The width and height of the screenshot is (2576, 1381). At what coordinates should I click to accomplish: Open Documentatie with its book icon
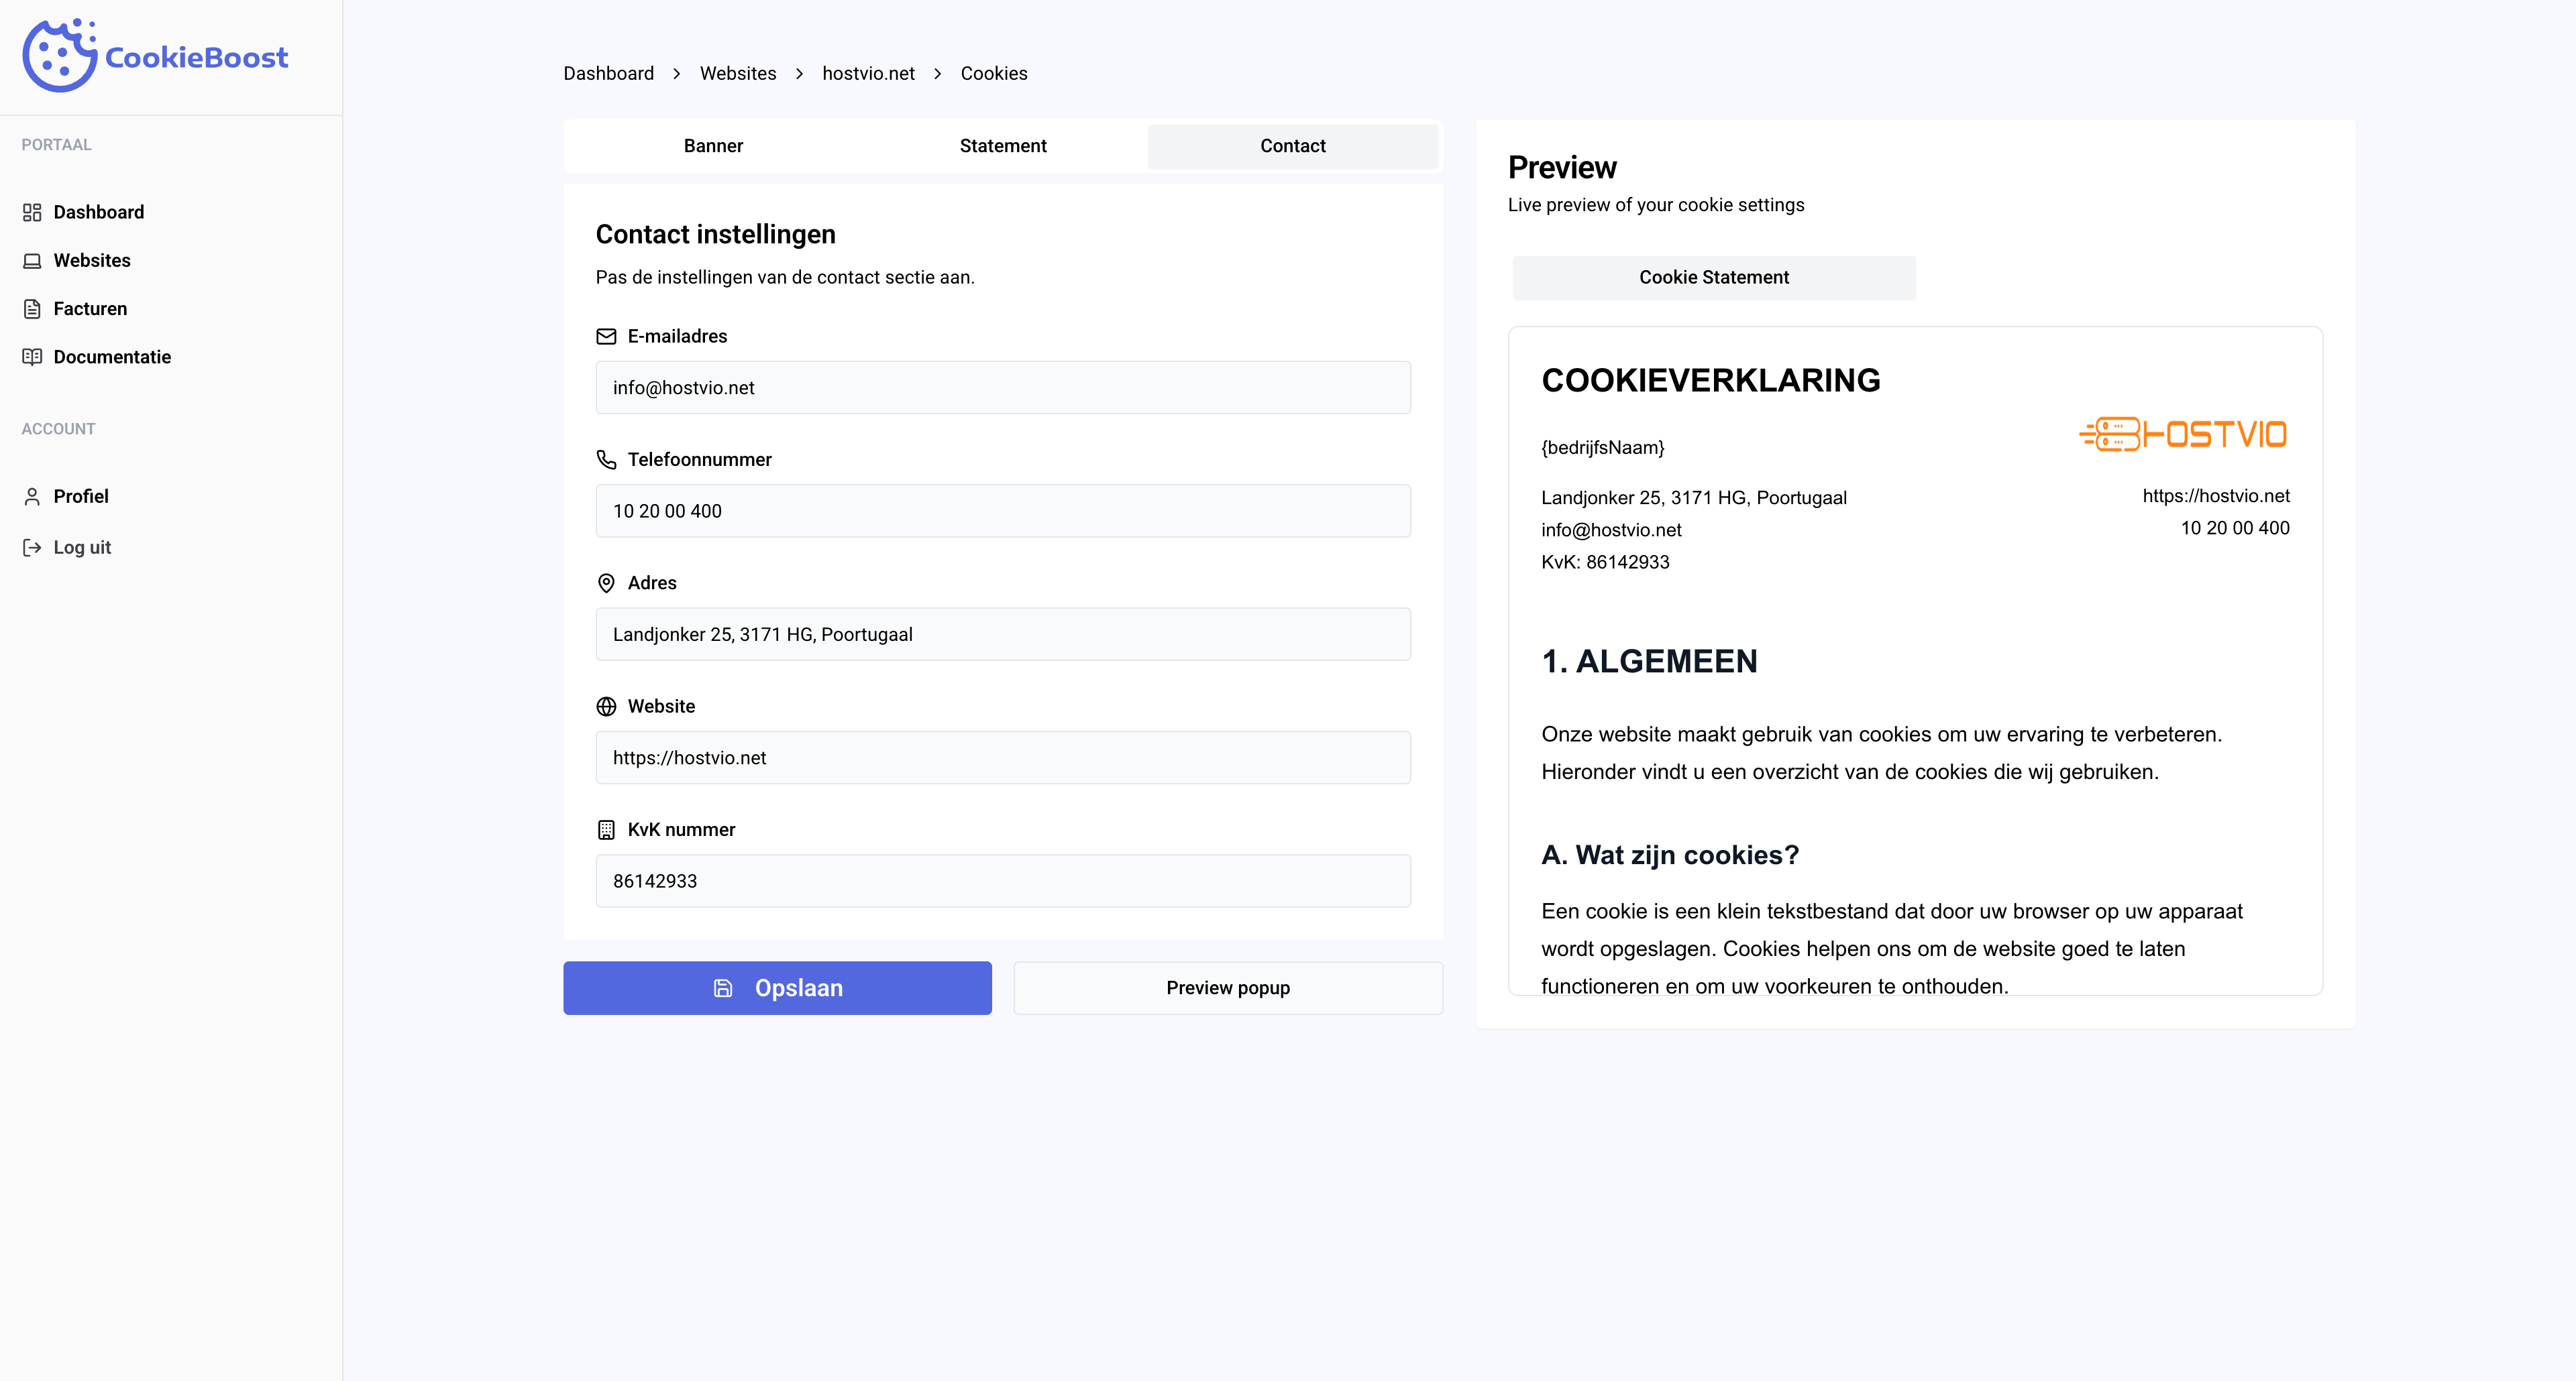coord(32,357)
